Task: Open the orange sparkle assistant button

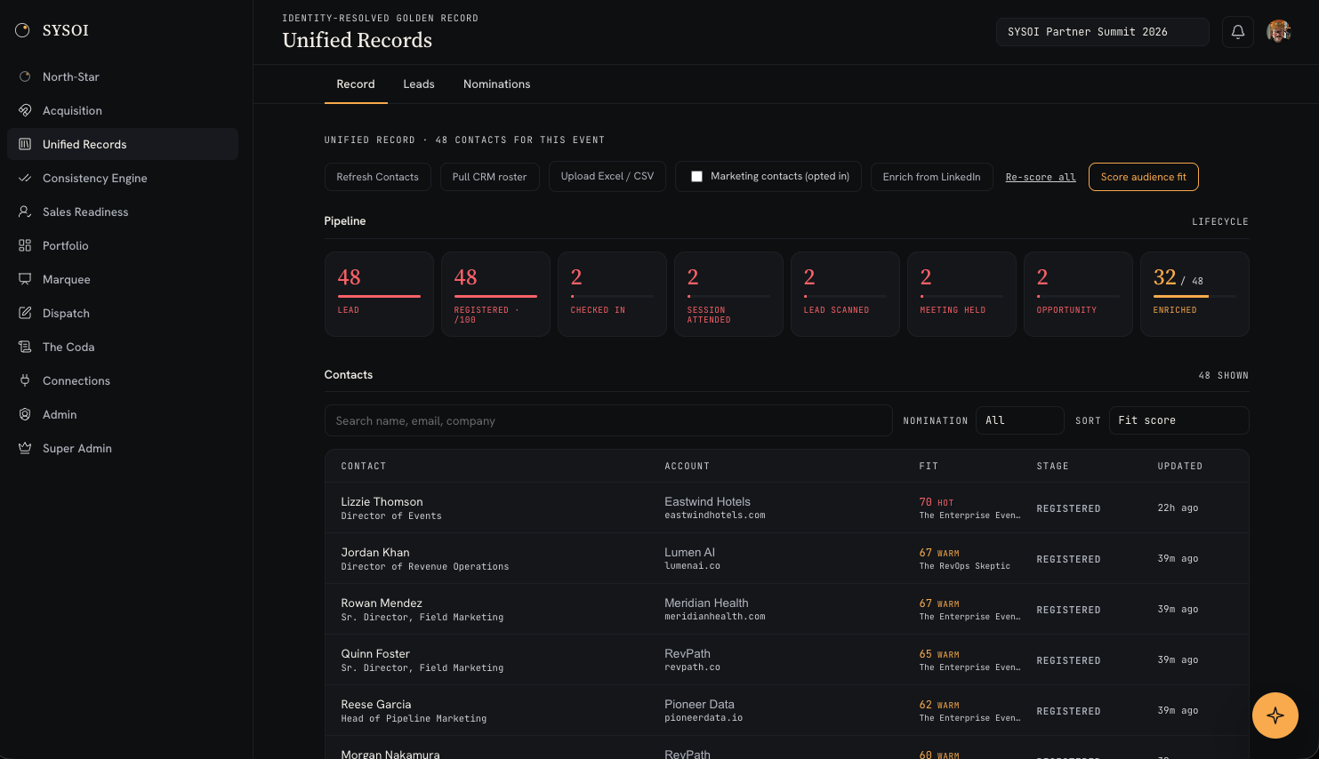Action: [1275, 715]
